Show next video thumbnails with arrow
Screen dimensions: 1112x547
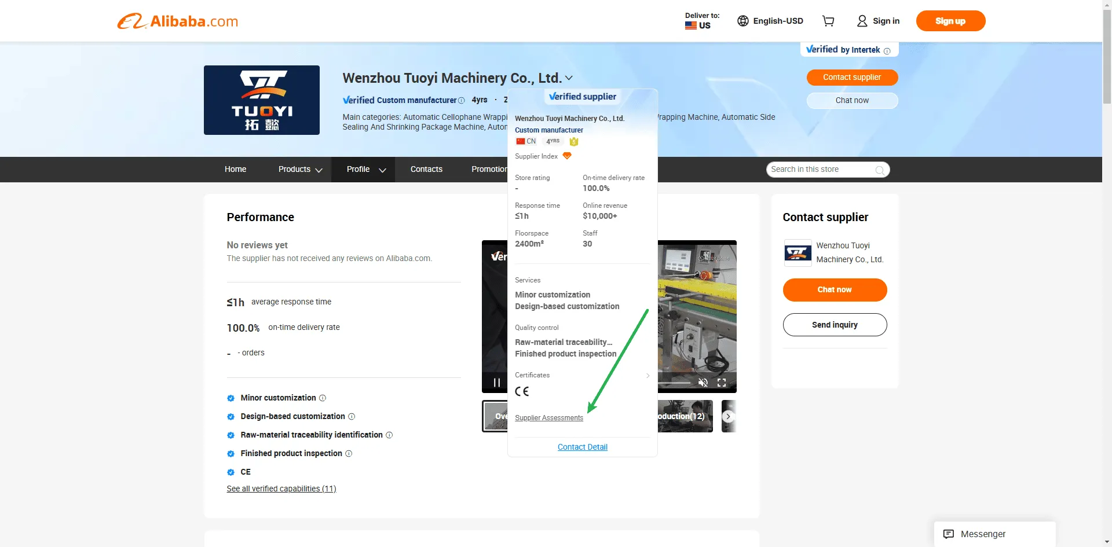click(x=729, y=416)
